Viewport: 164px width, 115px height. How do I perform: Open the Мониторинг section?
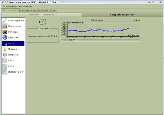(13, 26)
